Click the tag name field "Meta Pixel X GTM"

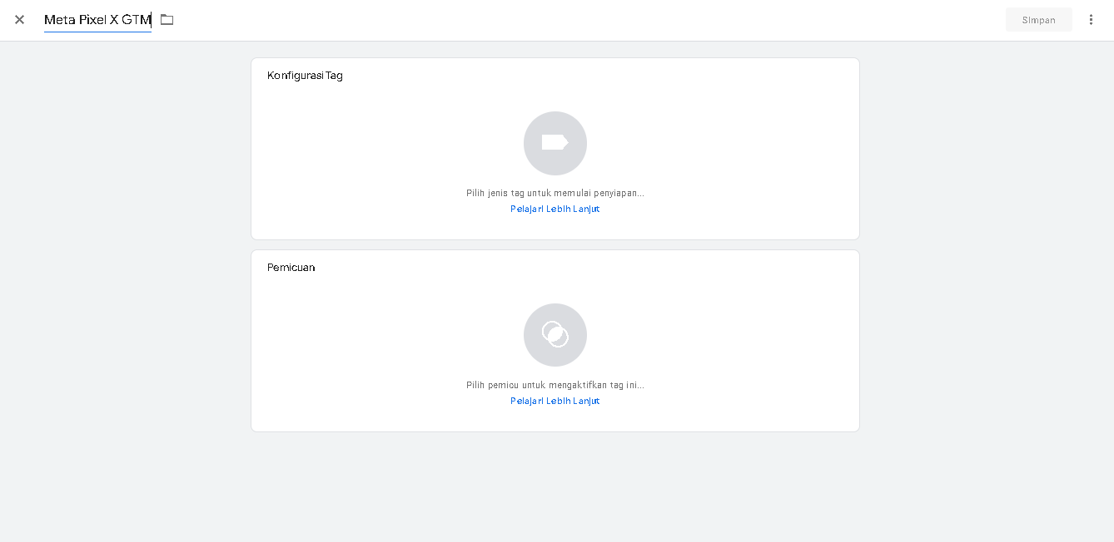(x=97, y=19)
